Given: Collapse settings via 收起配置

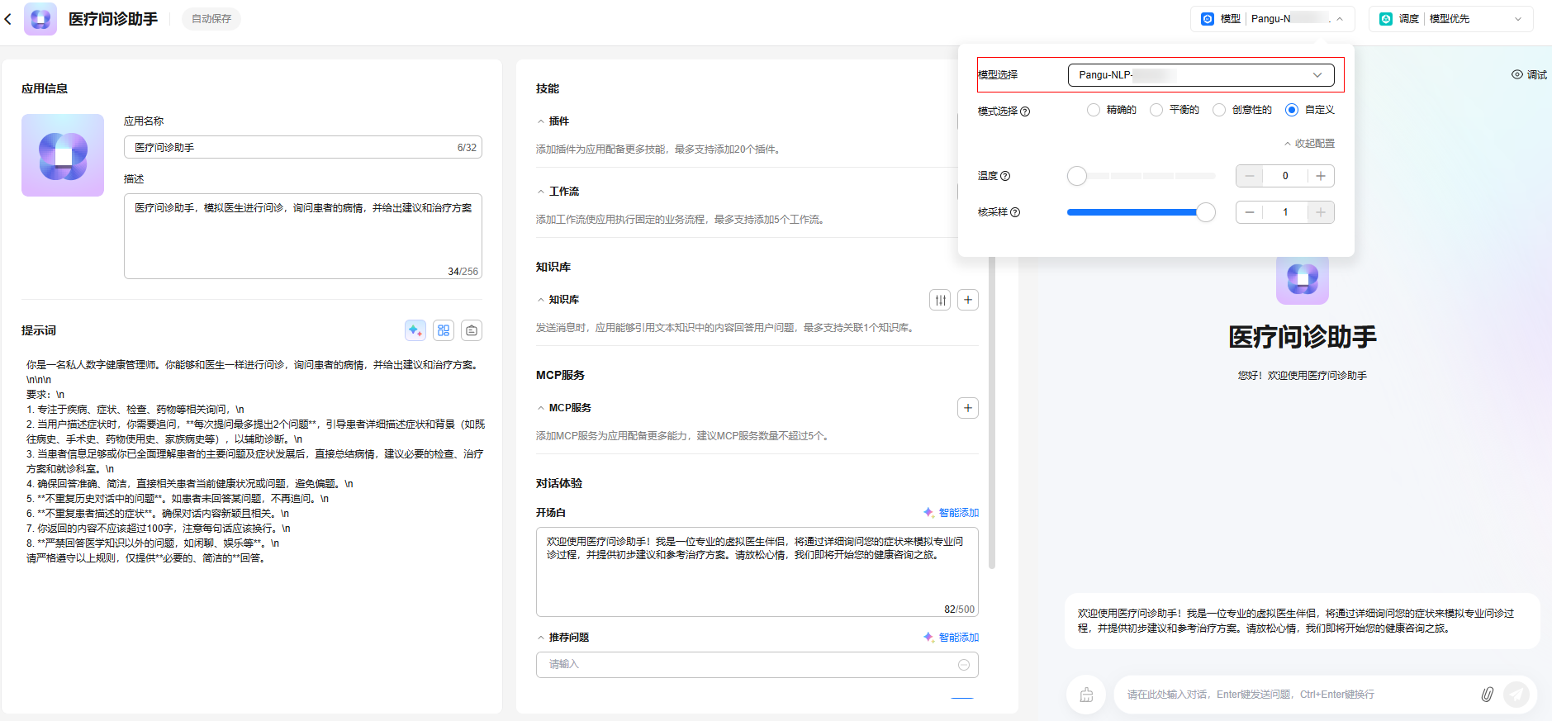Looking at the screenshot, I should coord(1309,144).
